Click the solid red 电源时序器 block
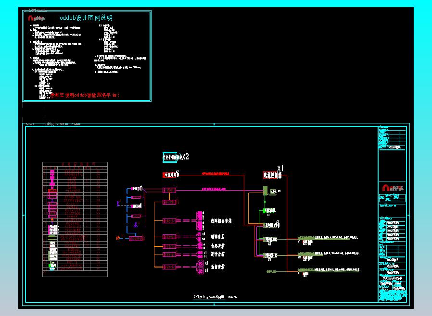This screenshot has width=432, height=316. pos(170,175)
